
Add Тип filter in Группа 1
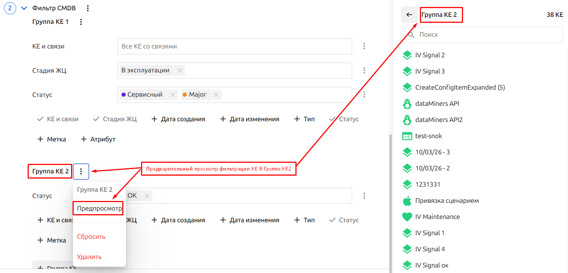coord(304,119)
